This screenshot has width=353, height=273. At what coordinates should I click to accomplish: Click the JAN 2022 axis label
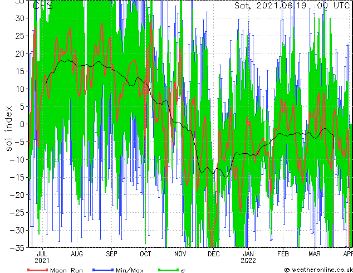pyautogui.click(x=248, y=257)
